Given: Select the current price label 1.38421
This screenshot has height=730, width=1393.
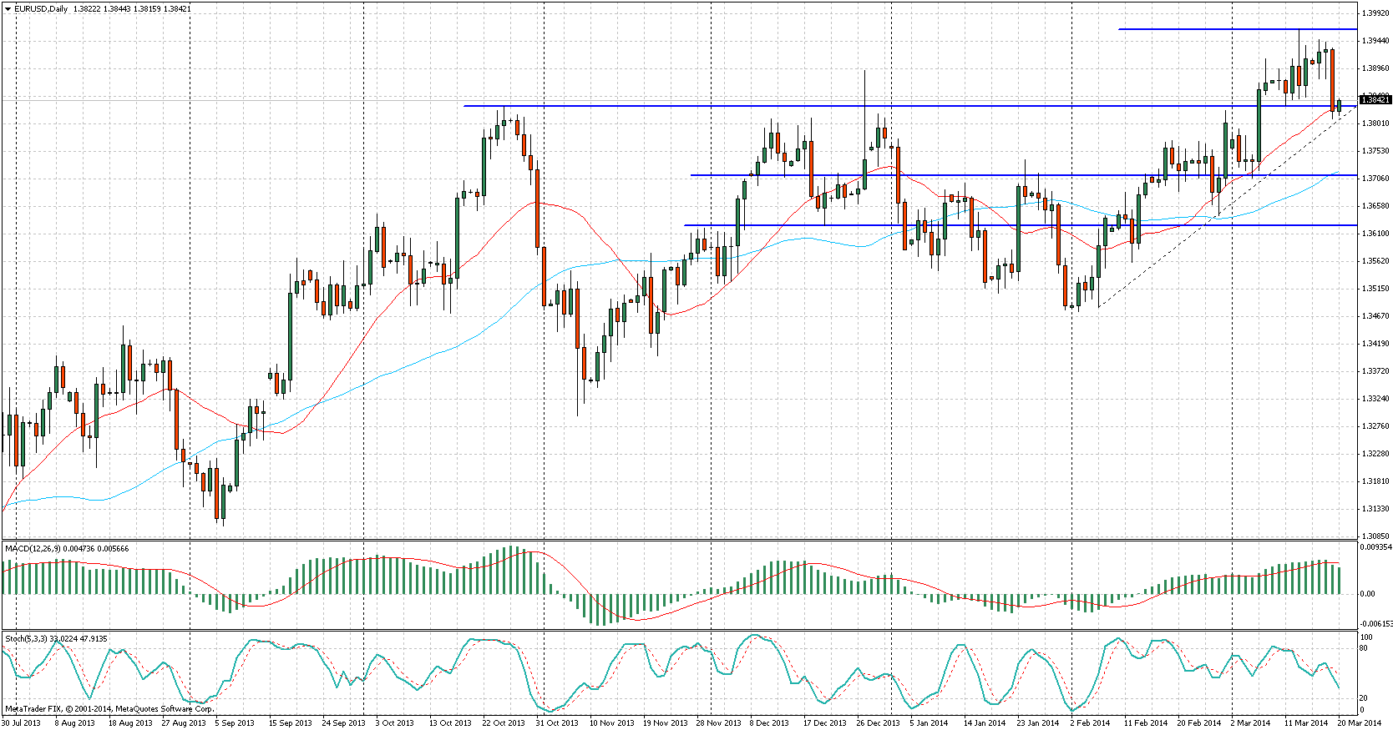Looking at the screenshot, I should click(x=1375, y=100).
